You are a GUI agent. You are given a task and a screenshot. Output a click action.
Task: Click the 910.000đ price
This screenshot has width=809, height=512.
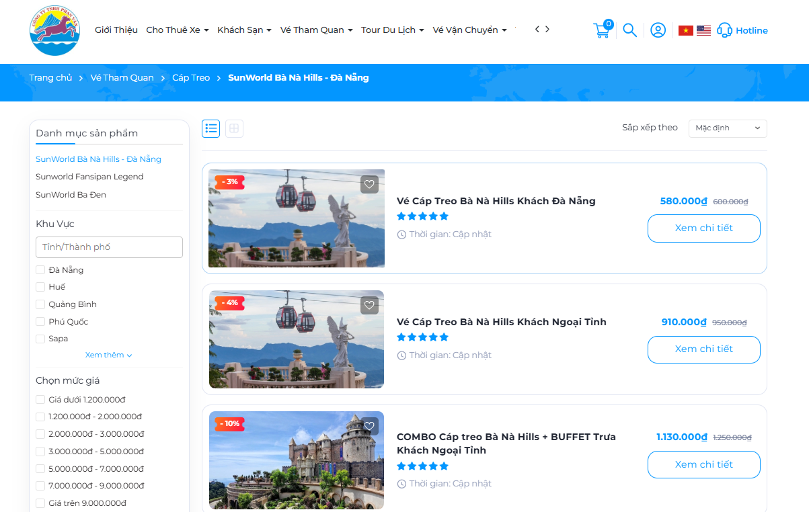click(684, 322)
